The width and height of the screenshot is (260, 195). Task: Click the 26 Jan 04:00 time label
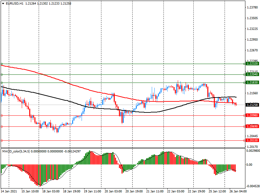click(x=238, y=191)
